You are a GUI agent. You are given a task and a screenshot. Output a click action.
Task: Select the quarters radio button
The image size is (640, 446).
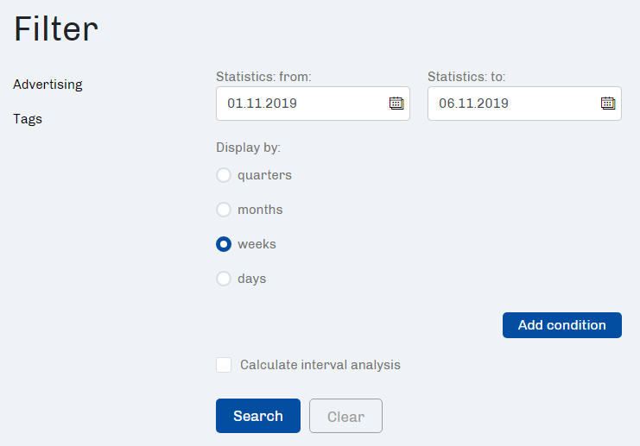click(x=224, y=175)
